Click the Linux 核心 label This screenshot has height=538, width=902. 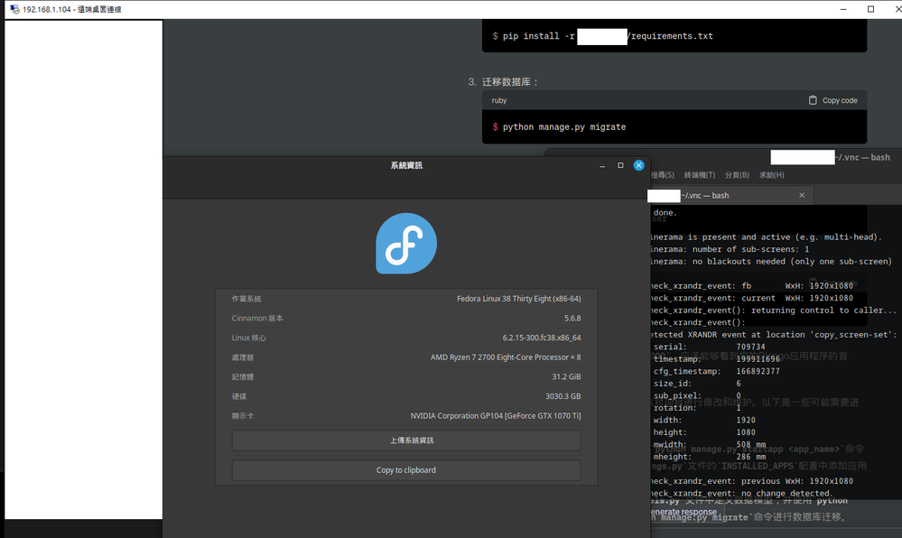[248, 338]
